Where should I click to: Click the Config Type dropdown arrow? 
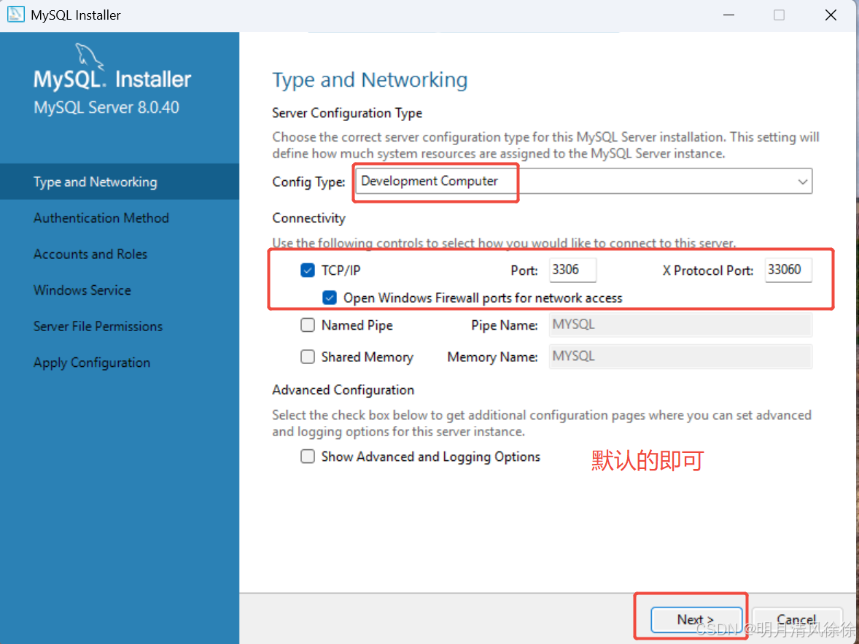(803, 182)
